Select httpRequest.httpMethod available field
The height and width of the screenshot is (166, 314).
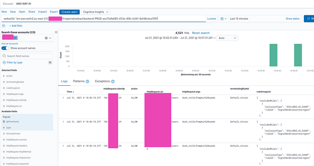click(x=18, y=152)
